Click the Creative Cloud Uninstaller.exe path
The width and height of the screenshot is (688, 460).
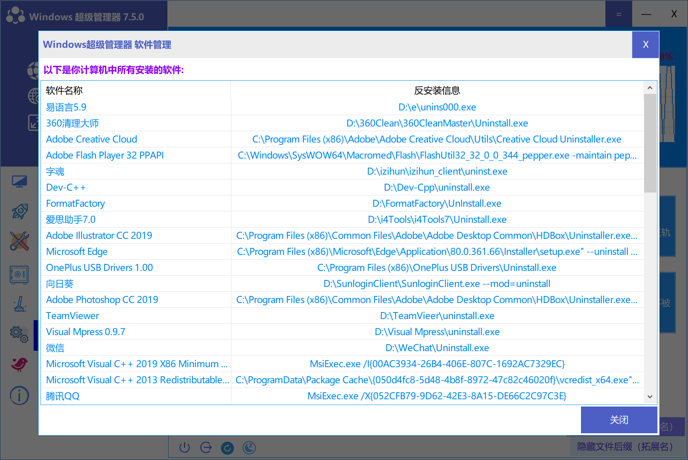click(x=437, y=139)
